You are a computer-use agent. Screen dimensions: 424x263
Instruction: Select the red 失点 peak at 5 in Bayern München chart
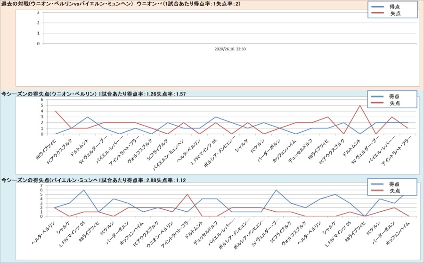187,194
